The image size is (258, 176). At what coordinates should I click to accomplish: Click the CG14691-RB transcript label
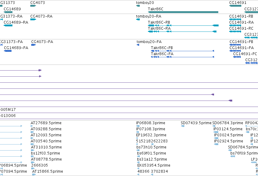241,16
